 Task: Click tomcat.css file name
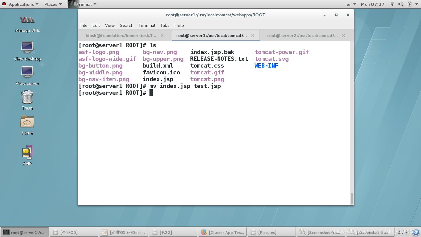[x=207, y=66]
